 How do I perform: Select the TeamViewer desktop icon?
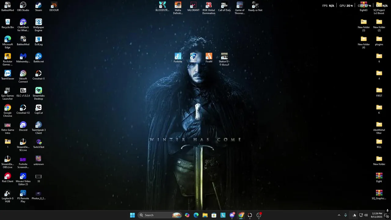tap(8, 75)
